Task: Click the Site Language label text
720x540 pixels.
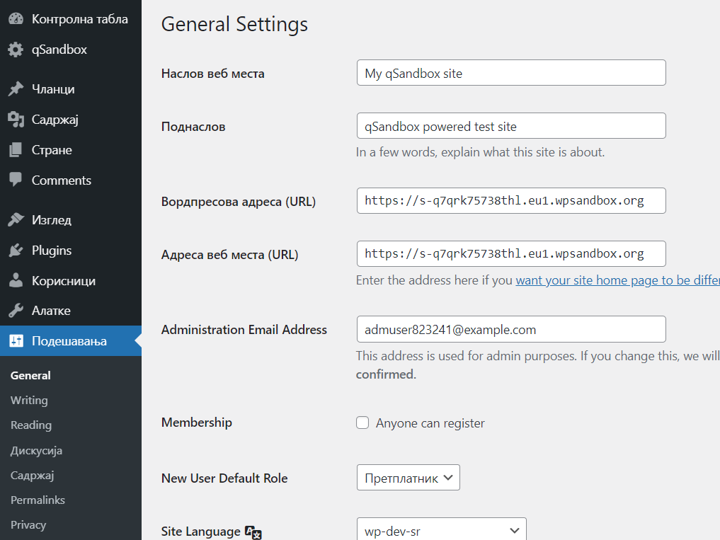Action: [x=200, y=532]
